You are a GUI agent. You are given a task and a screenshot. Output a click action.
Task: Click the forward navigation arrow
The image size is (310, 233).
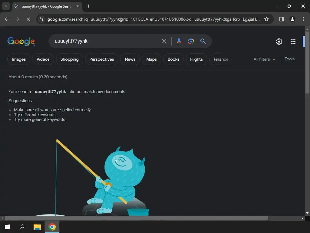17,19
